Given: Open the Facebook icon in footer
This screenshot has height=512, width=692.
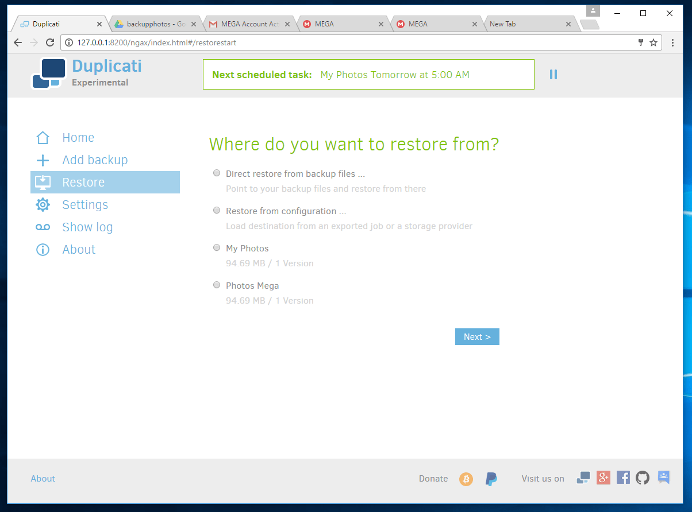Looking at the screenshot, I should coord(623,478).
